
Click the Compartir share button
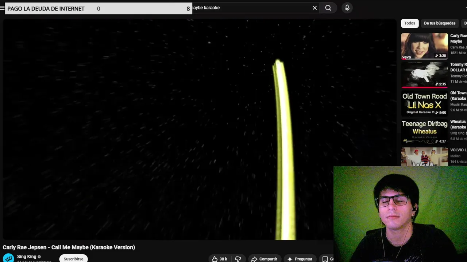(265, 259)
